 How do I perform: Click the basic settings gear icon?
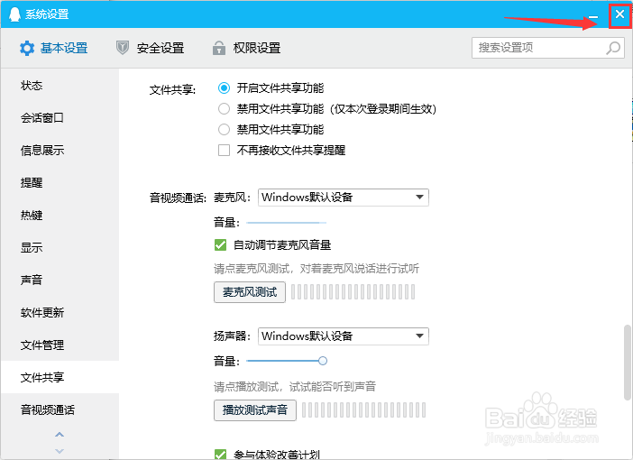[27, 48]
